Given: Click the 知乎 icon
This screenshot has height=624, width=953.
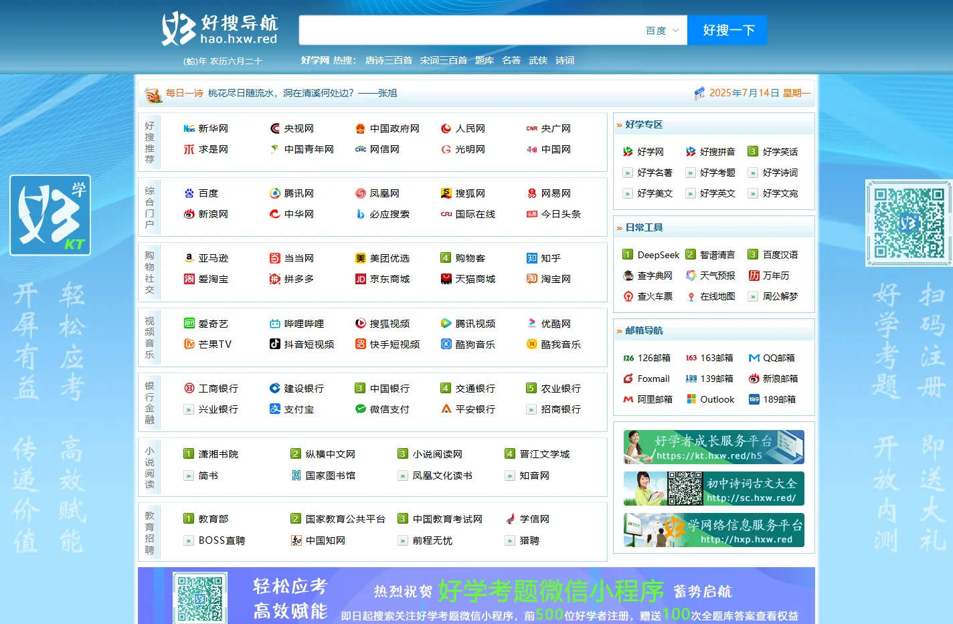Looking at the screenshot, I should point(532,258).
